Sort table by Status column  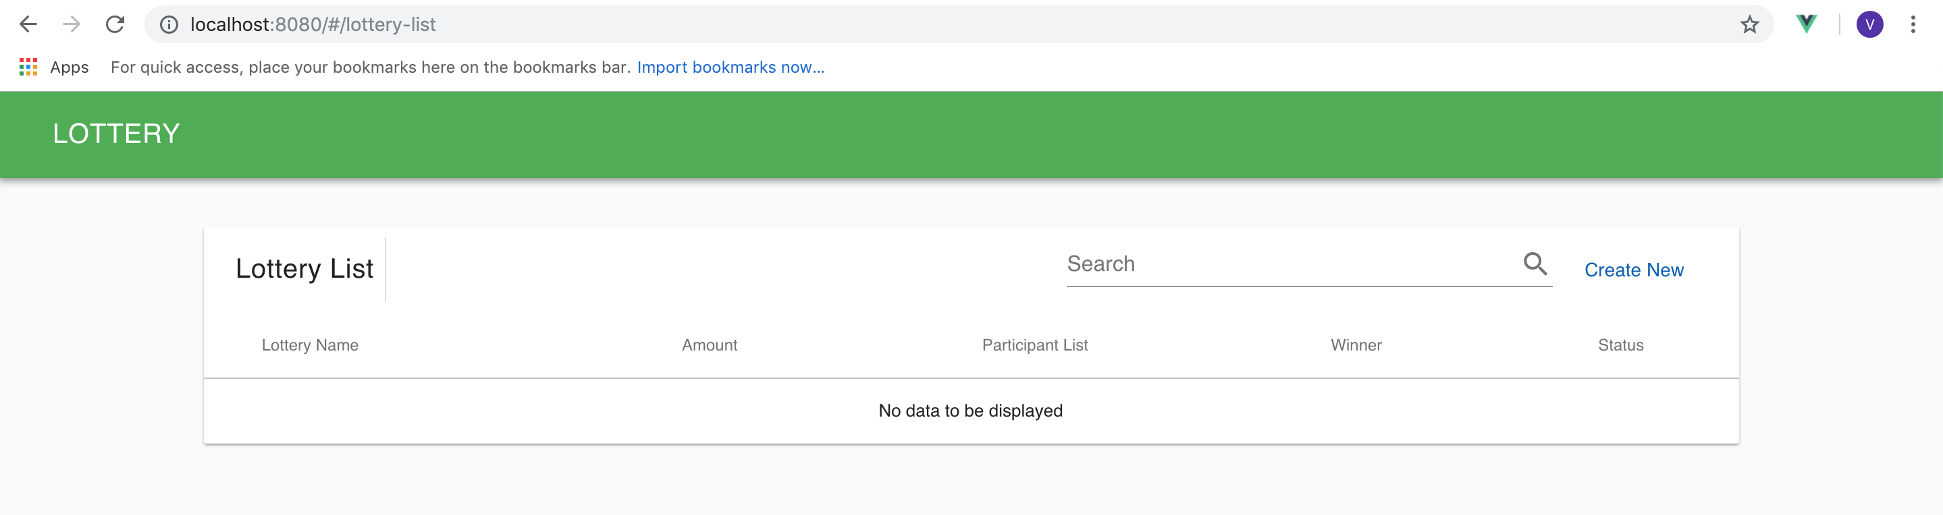pos(1620,345)
